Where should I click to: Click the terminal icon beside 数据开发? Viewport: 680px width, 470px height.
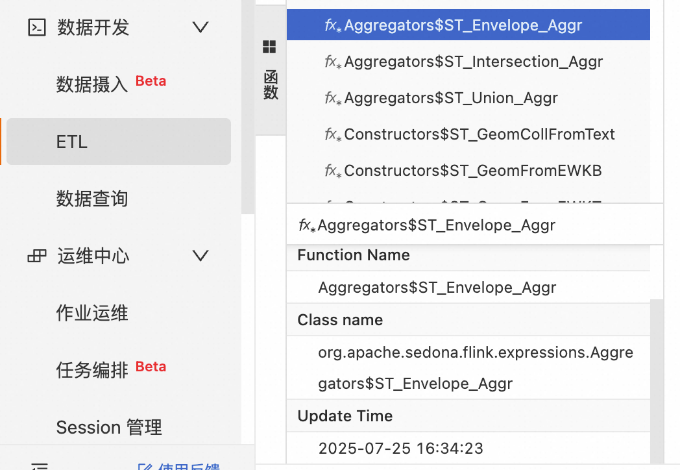click(x=37, y=27)
